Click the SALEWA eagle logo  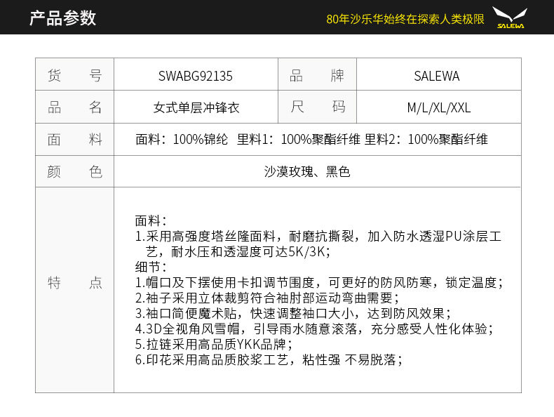click(510, 18)
